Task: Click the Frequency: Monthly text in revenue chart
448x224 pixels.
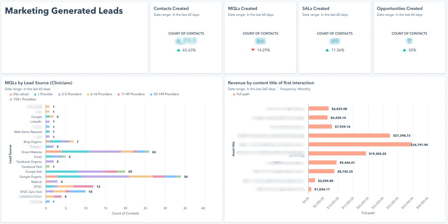Action: (x=295, y=89)
